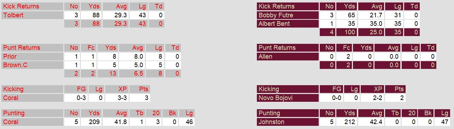The image size is (454, 129).
Task: Click Coral's 209 punting yards cell
Action: (x=91, y=122)
